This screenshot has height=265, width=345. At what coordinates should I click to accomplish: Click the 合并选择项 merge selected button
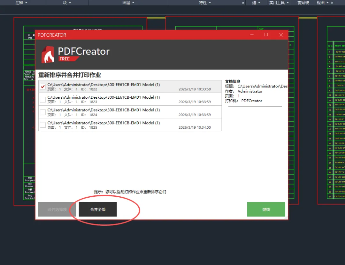[x=57, y=209]
